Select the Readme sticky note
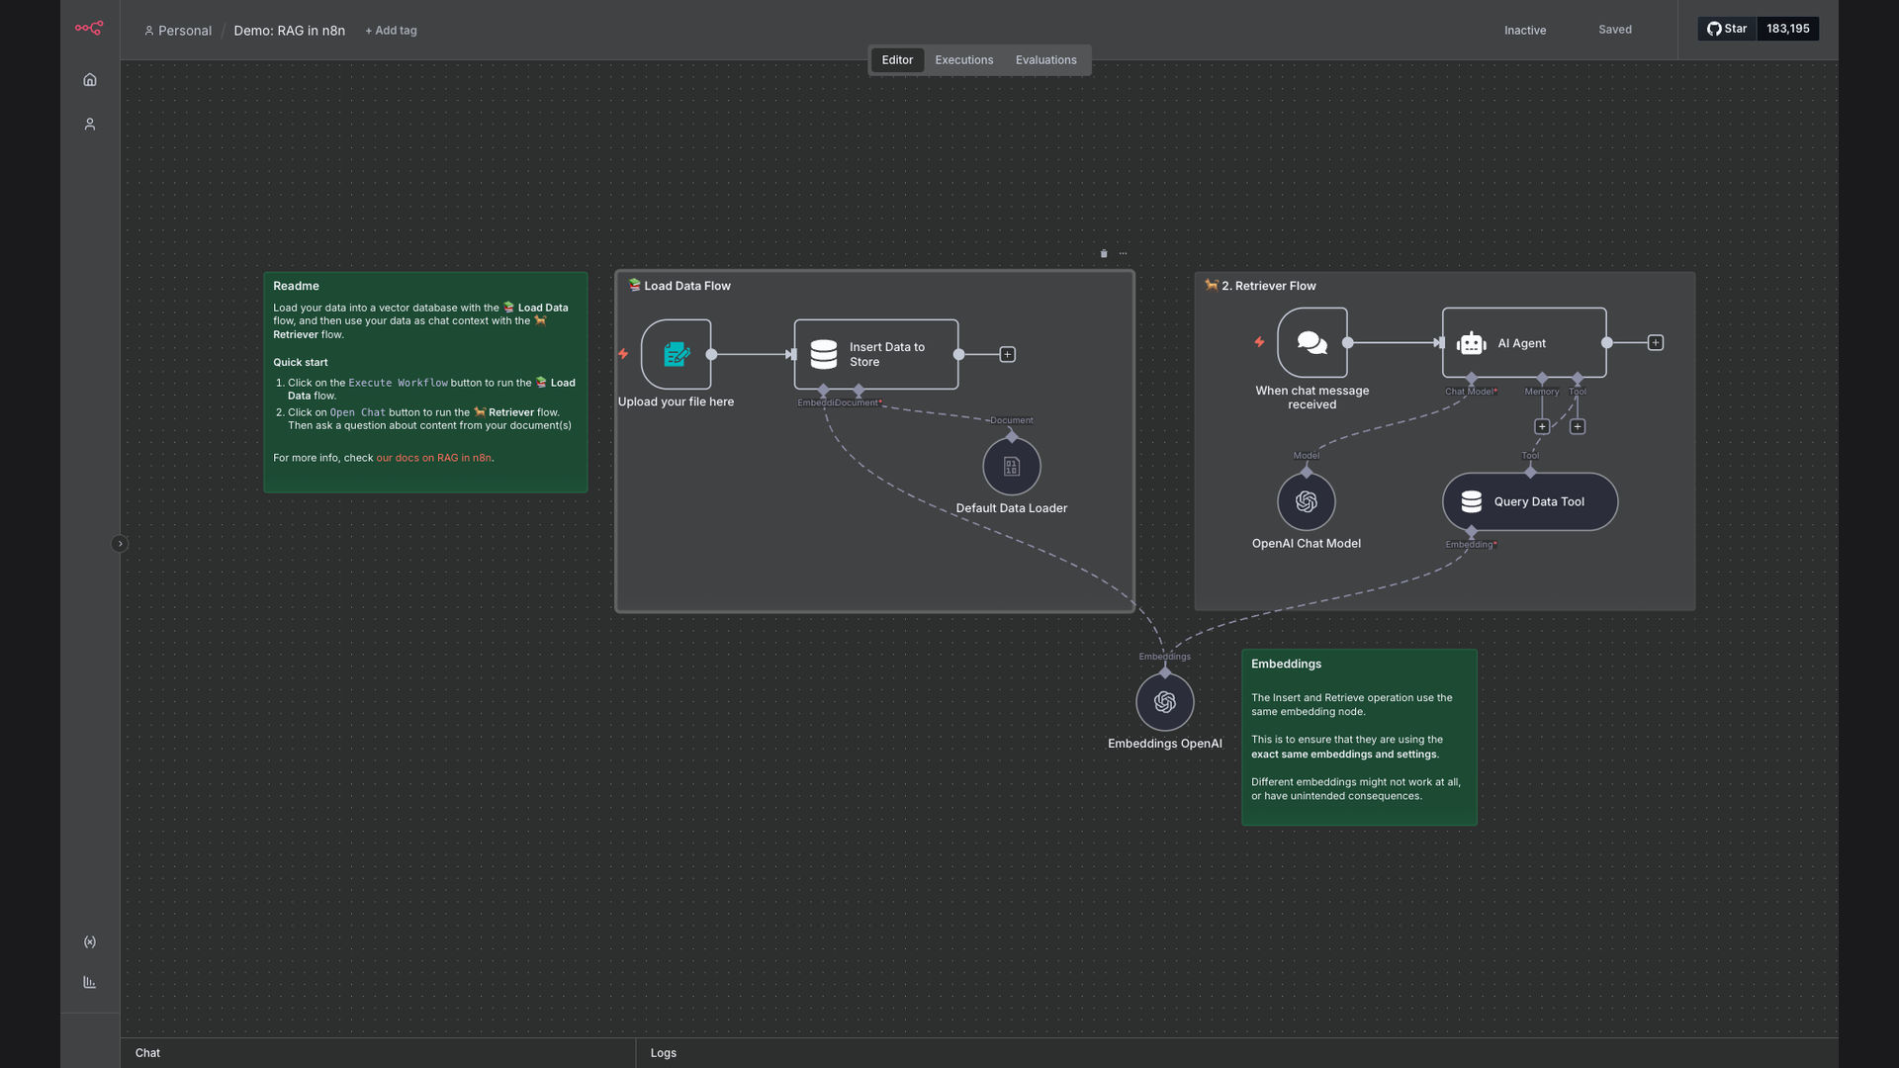The image size is (1899, 1068). (x=425, y=382)
